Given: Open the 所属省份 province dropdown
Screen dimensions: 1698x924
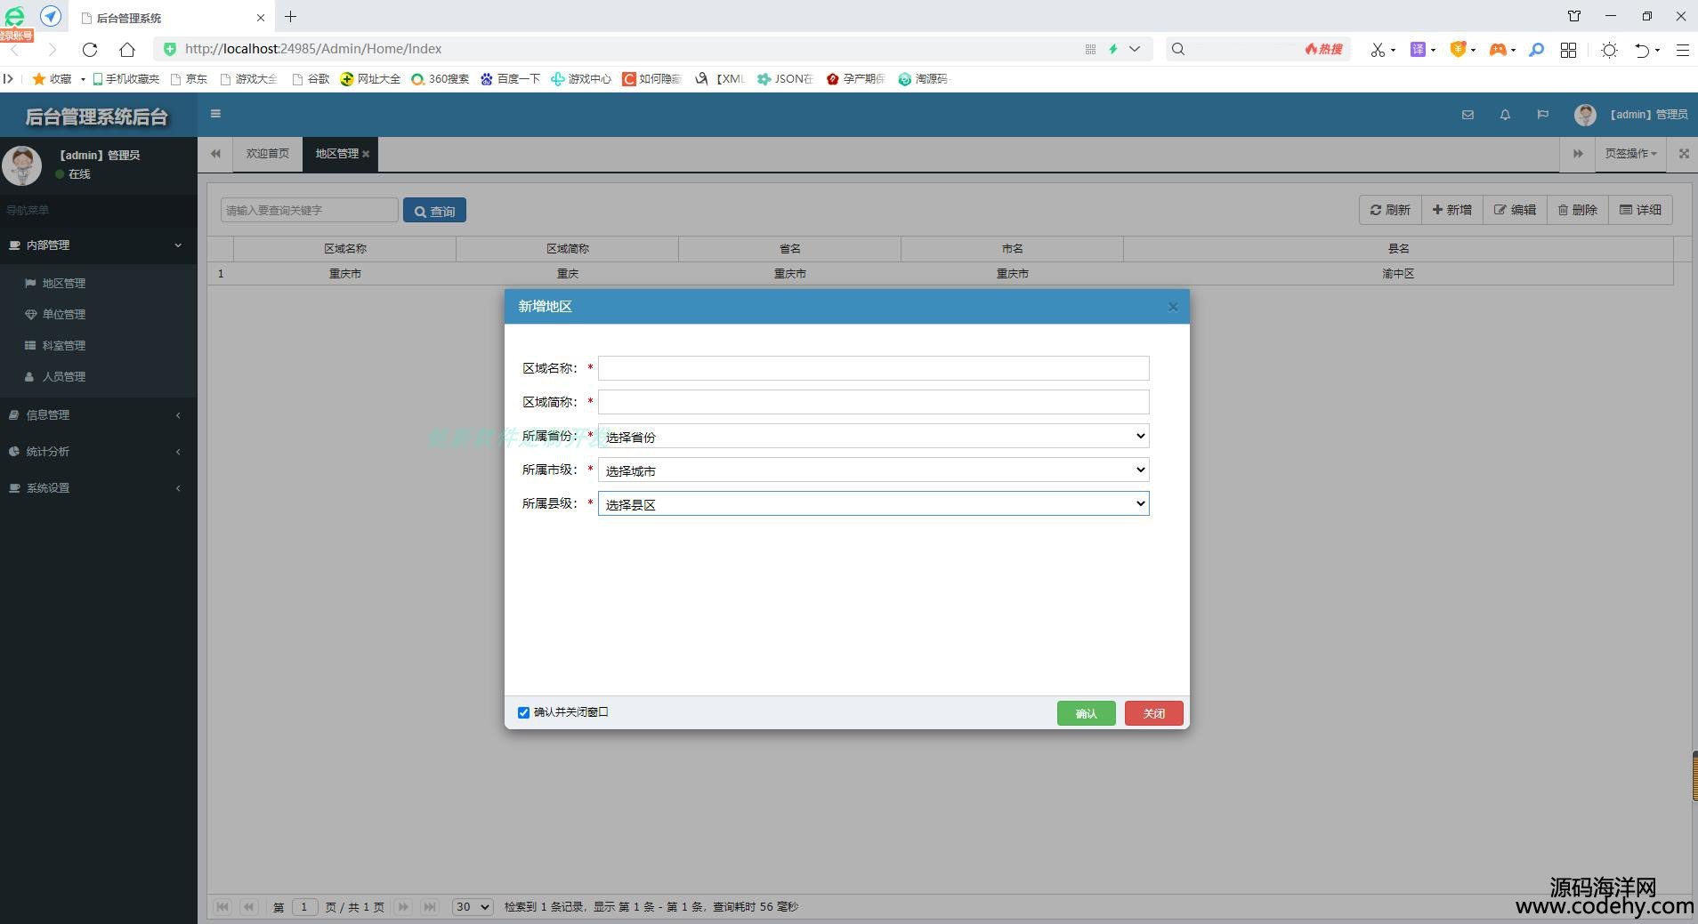Looking at the screenshot, I should coord(873,437).
